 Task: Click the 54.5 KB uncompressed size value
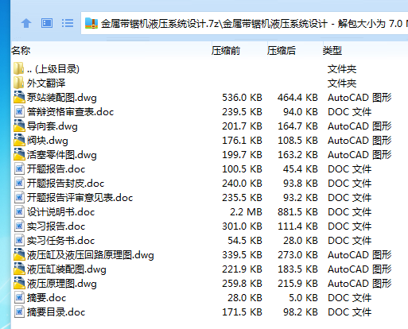click(245, 241)
